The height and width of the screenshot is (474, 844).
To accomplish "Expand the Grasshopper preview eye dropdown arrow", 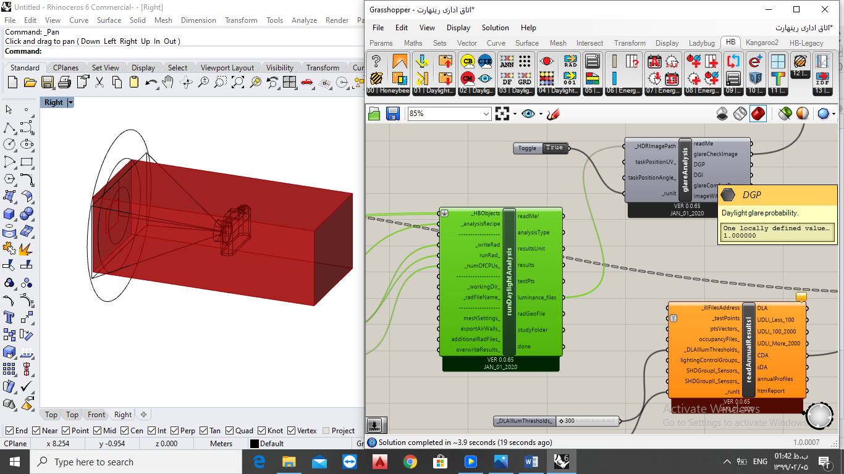I will coord(541,114).
